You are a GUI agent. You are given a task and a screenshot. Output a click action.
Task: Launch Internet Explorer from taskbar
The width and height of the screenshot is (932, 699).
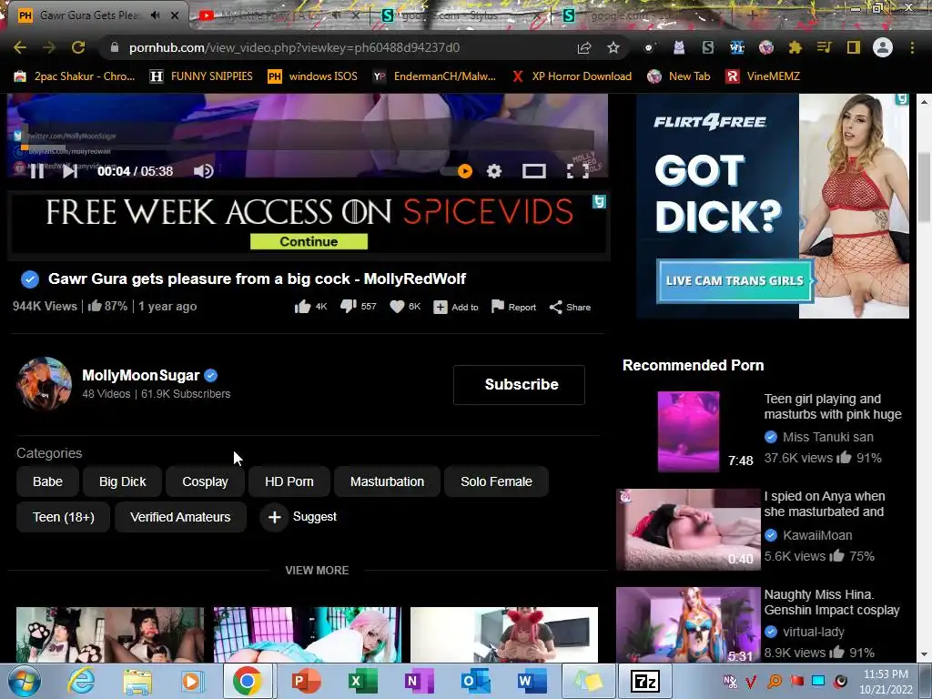81,681
